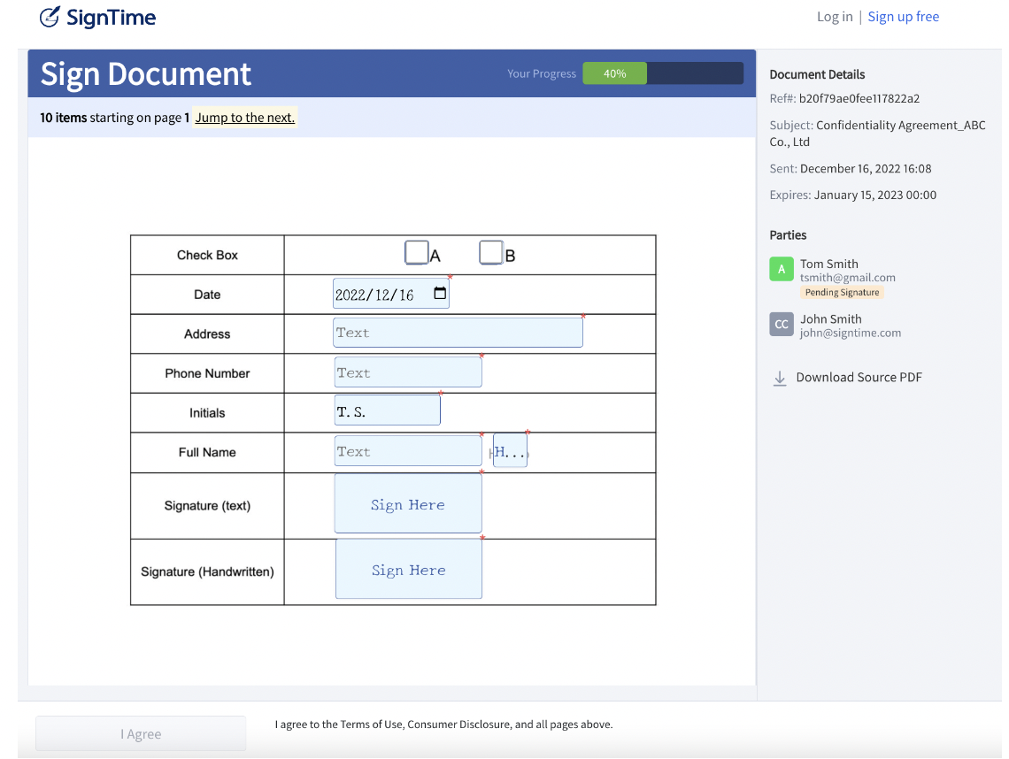Open the small dropdown next to Full Name
Screen dimensions: 1009x759
click(510, 451)
